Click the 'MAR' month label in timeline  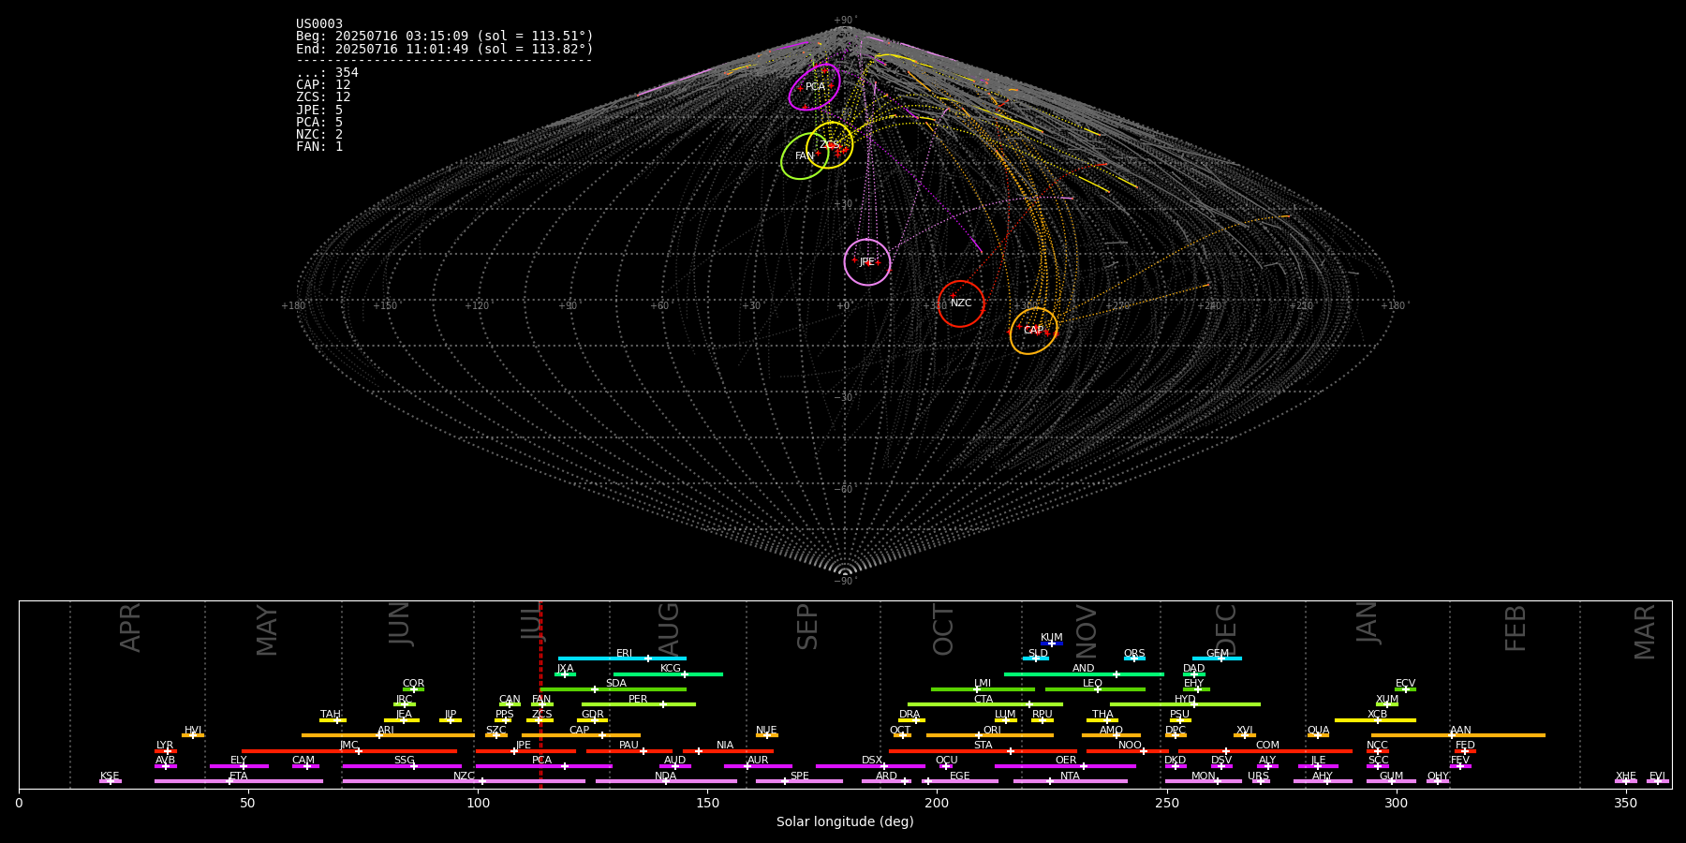pyautogui.click(x=1645, y=631)
